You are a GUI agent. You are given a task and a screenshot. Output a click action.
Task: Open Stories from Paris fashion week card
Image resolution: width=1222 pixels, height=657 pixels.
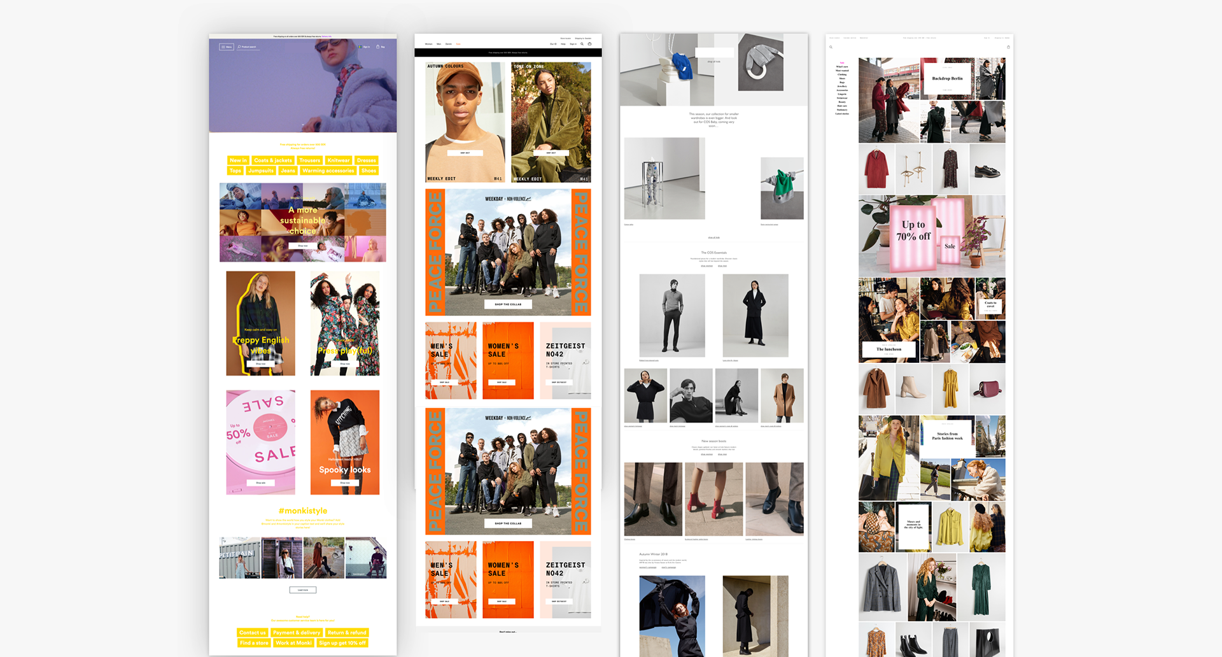[948, 436]
